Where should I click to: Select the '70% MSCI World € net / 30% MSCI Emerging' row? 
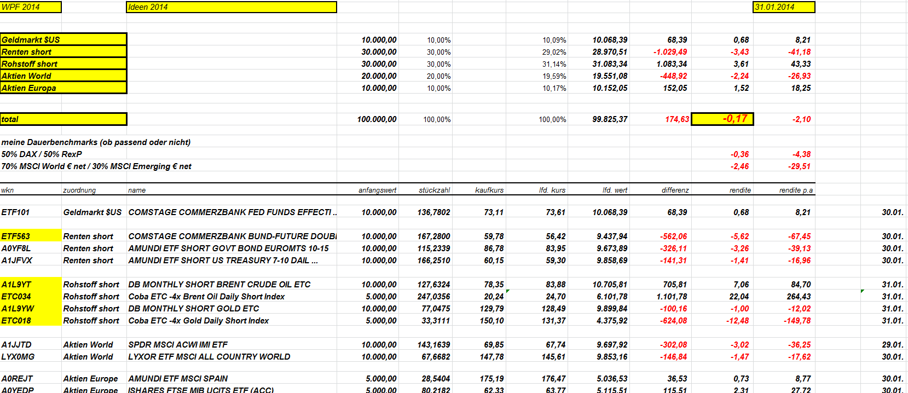96,166
